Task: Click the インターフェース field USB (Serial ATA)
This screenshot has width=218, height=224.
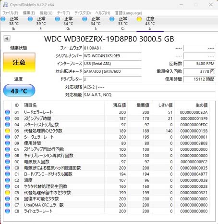Action: [112, 64]
